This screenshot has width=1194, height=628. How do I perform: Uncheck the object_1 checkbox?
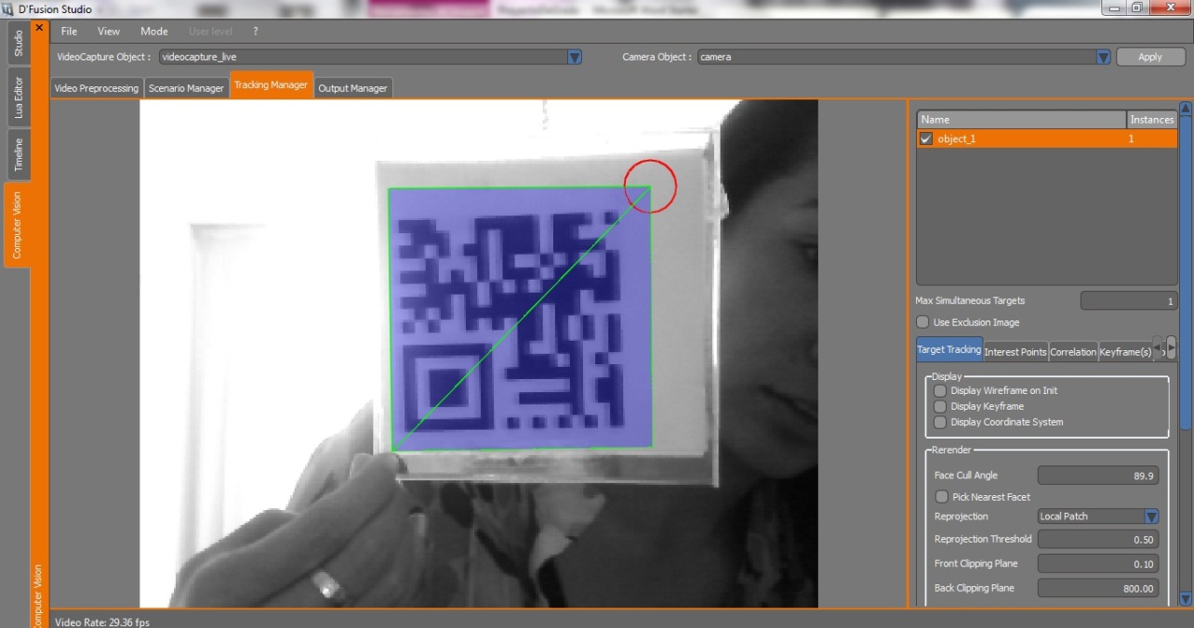tap(925, 139)
